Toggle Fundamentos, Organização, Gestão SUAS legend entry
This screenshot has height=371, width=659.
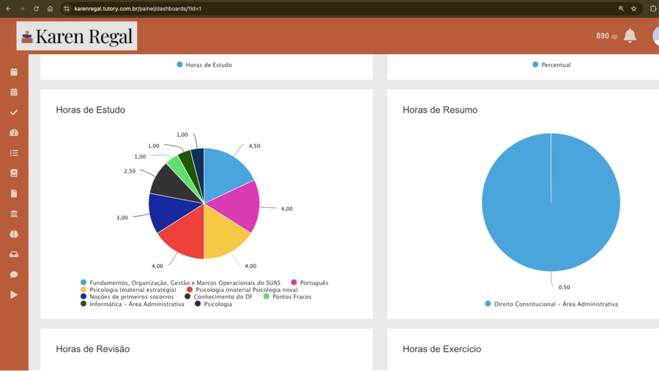tap(181, 282)
